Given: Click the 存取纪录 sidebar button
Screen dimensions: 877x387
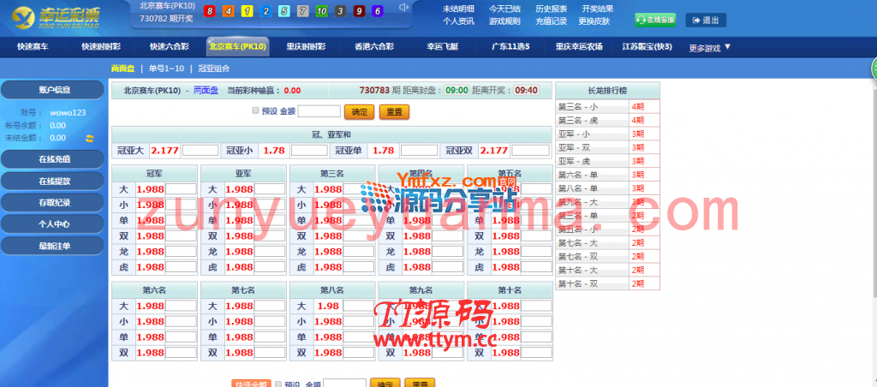Looking at the screenshot, I should pyautogui.click(x=54, y=202).
